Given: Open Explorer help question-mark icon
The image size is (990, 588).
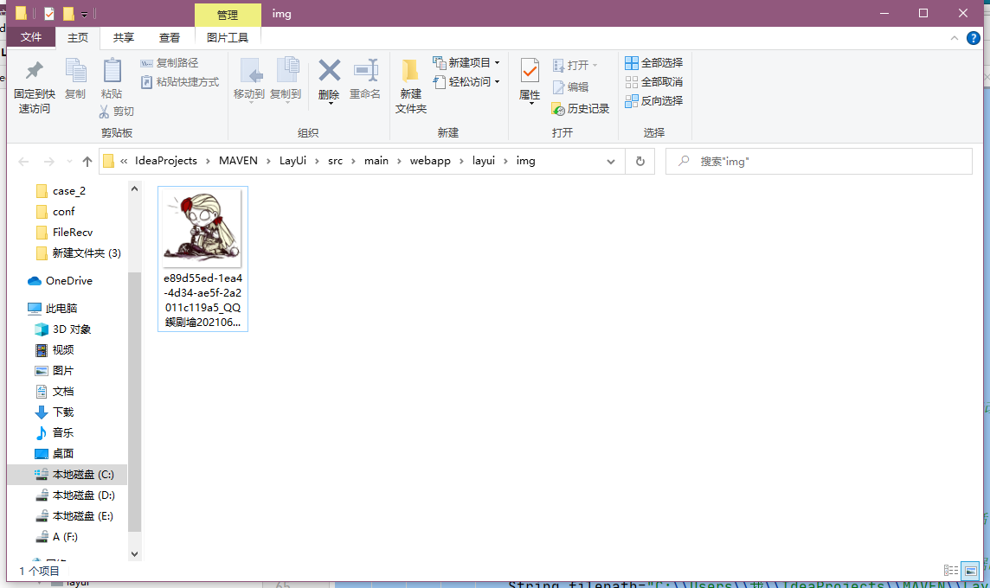Looking at the screenshot, I should (974, 39).
